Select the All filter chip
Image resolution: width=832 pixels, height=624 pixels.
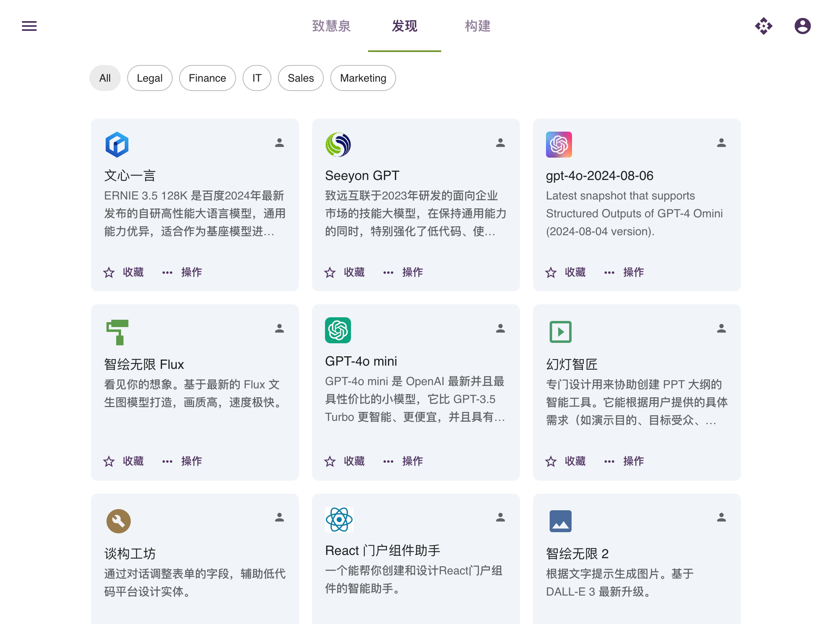click(105, 78)
